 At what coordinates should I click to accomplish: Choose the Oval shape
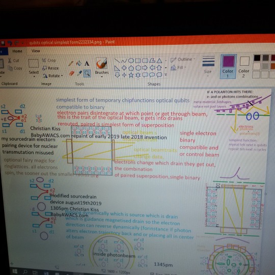131,61
